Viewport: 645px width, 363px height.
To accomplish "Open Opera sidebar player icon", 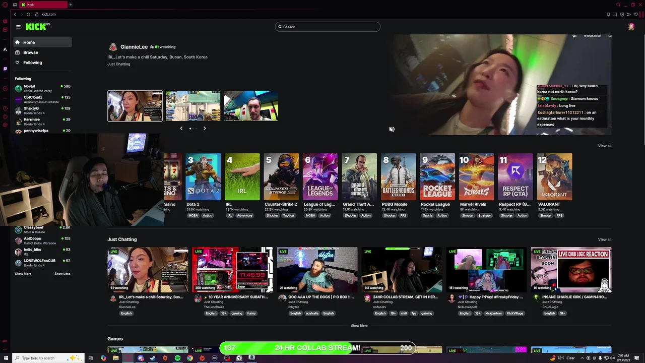I will [5, 89].
